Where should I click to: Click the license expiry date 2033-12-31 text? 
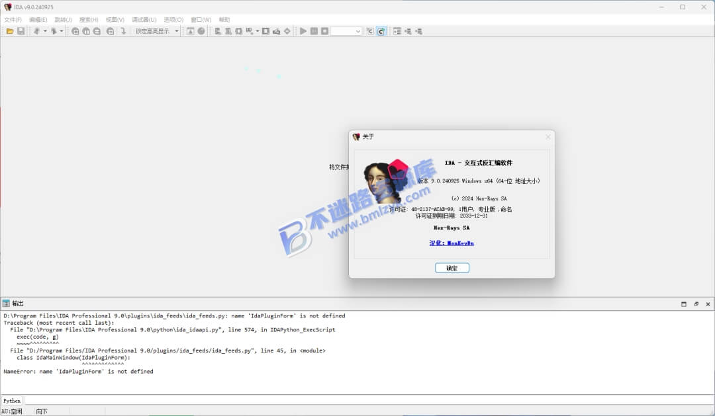point(473,216)
